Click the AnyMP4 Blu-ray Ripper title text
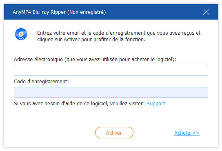222x151 pixels. point(39,12)
